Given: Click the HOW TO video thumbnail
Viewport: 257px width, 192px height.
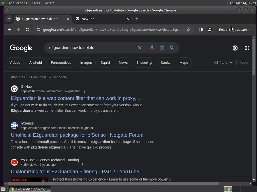Looking at the screenshot, I should [x=29, y=179].
